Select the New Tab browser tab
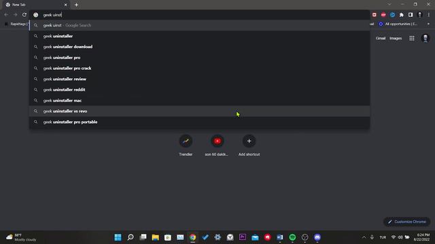 click(36, 5)
